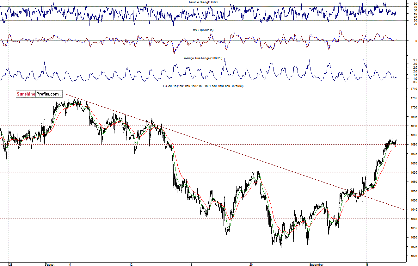418x266 pixels.
Task: Click the 1705 price axis label
Action: pyautogui.click(x=414, y=98)
